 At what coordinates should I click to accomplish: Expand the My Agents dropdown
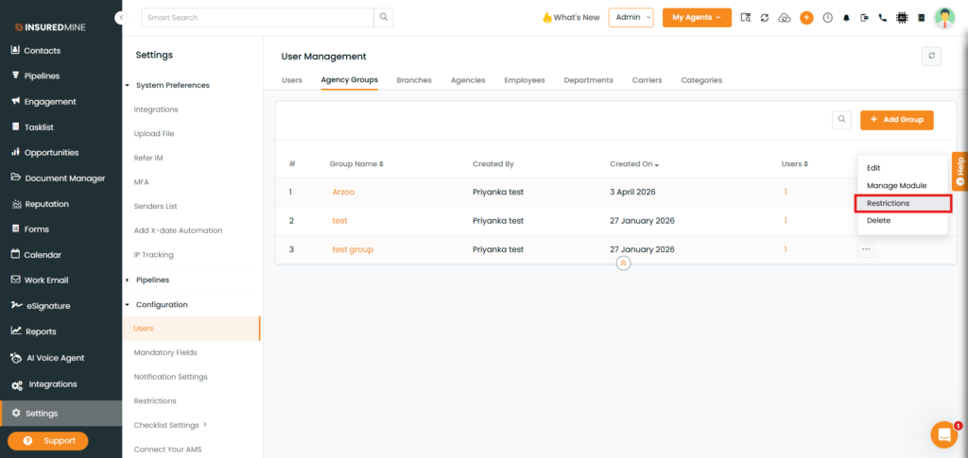click(697, 17)
